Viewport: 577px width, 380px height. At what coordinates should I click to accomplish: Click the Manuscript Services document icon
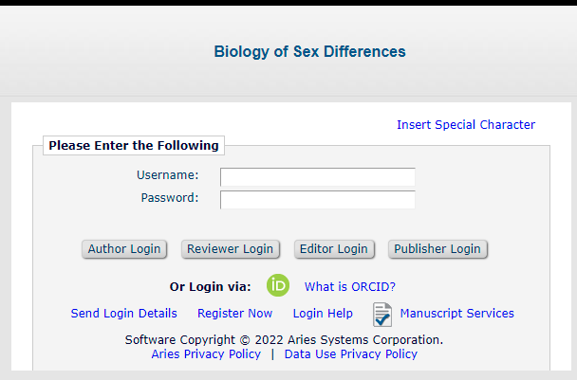(382, 314)
